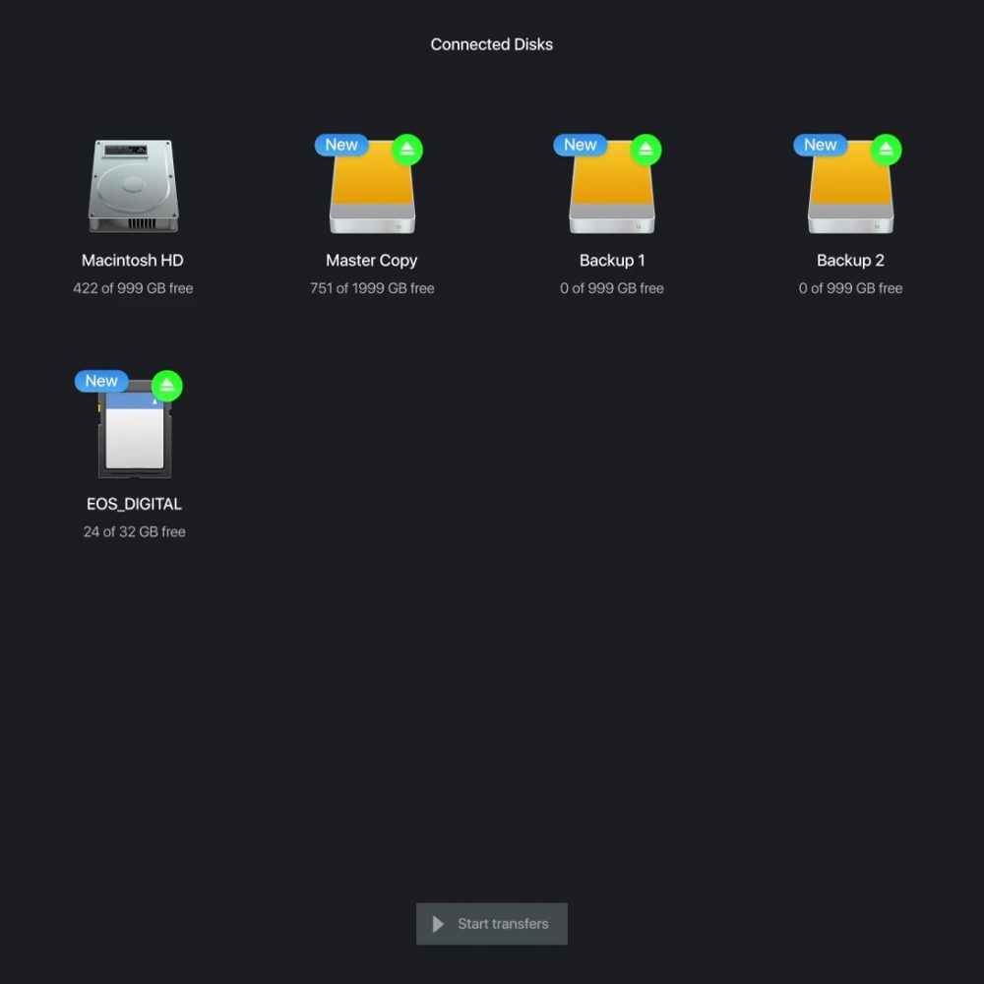The height and width of the screenshot is (984, 984).
Task: Click the Connected Disks heading
Action: click(x=491, y=44)
